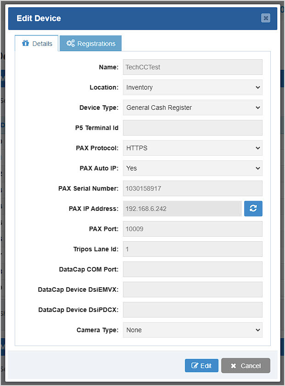Close the Edit Device dialog
This screenshot has width=285, height=386.
(265, 18)
